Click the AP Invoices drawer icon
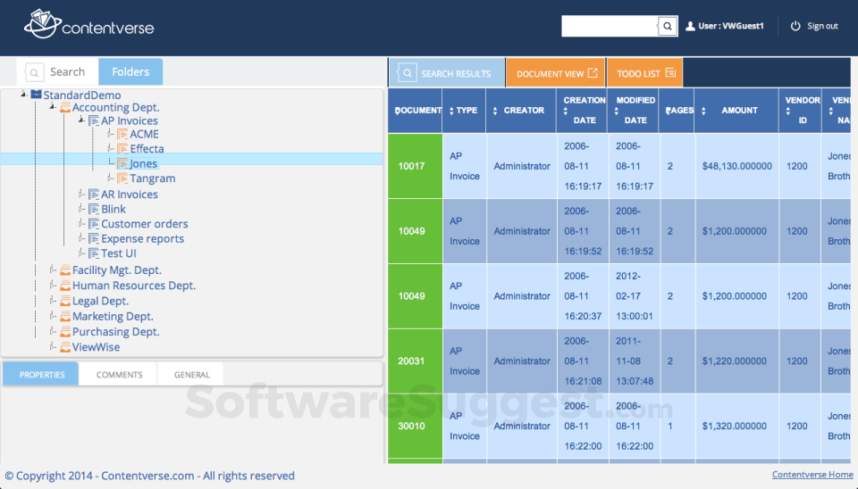 coord(94,120)
